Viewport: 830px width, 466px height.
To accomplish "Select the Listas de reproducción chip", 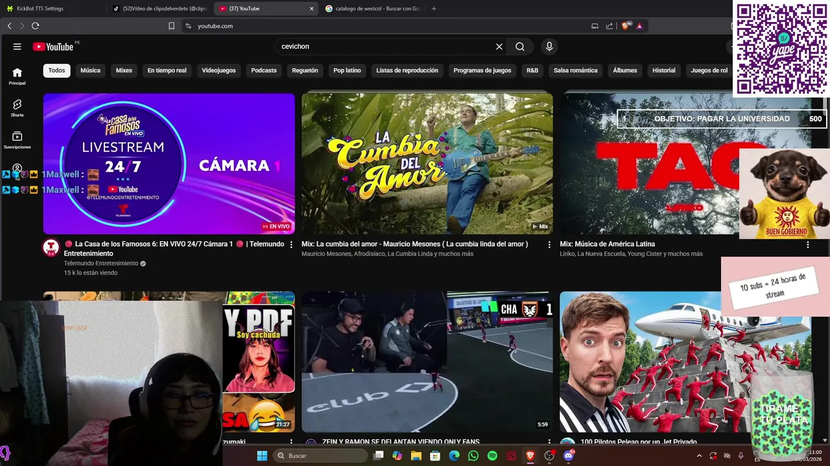I will [407, 70].
